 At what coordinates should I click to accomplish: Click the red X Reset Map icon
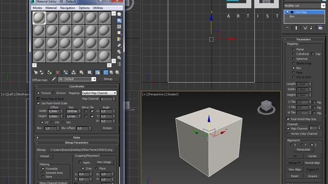tap(57, 73)
